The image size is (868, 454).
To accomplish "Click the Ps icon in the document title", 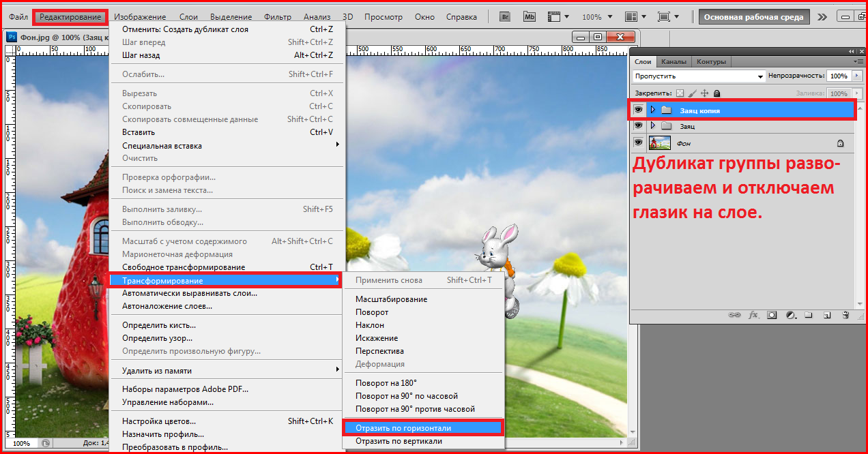I will coord(11,37).
